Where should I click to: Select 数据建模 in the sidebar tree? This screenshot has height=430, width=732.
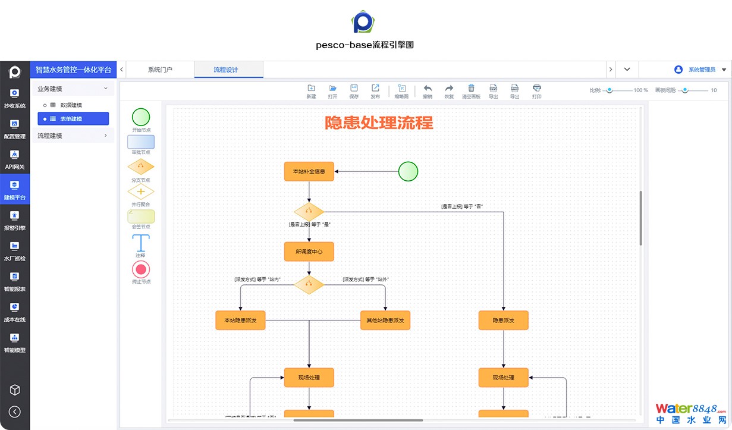click(71, 105)
